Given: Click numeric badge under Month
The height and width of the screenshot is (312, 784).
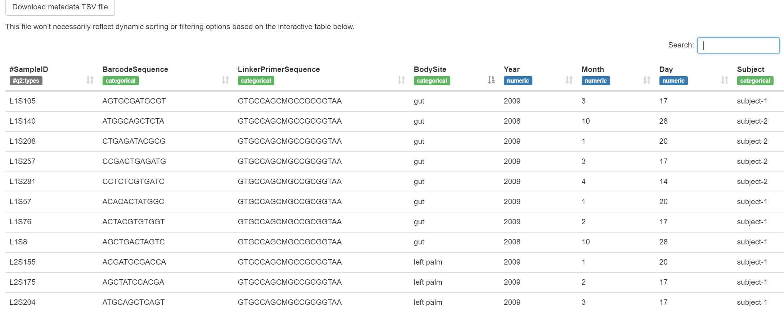Looking at the screenshot, I should 595,81.
